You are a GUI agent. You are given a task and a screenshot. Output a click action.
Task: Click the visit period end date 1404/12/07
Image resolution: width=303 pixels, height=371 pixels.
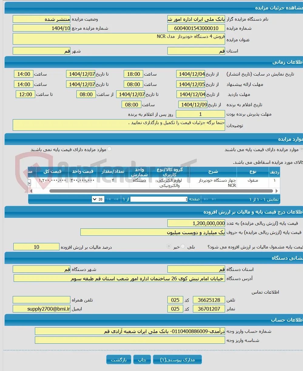pyautogui.click(x=131, y=94)
